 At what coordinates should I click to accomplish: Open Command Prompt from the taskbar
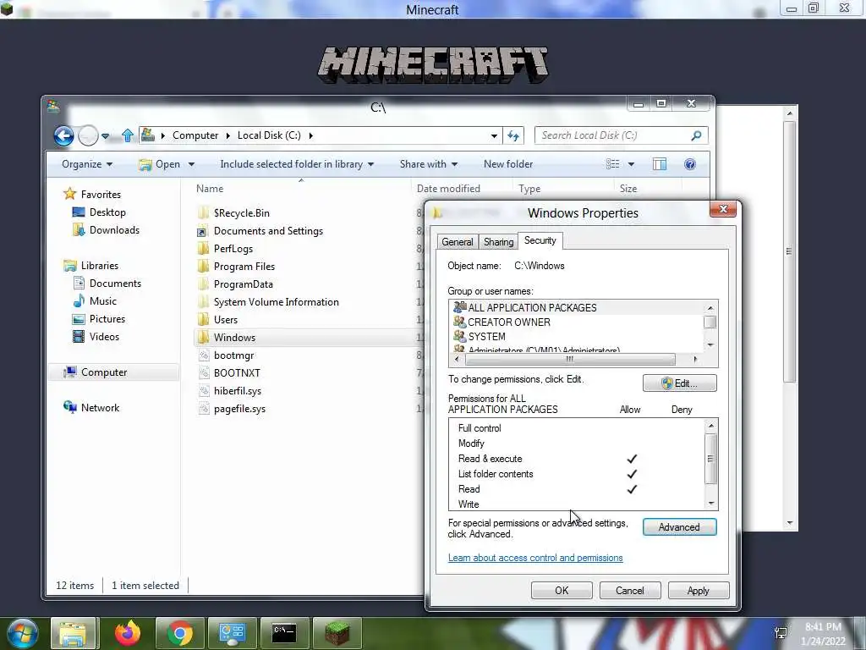point(284,633)
